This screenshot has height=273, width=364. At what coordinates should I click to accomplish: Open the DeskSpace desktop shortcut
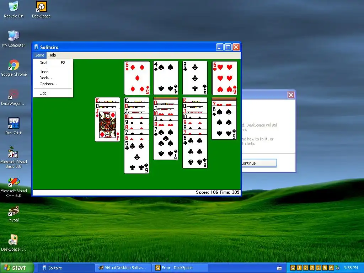41,9
